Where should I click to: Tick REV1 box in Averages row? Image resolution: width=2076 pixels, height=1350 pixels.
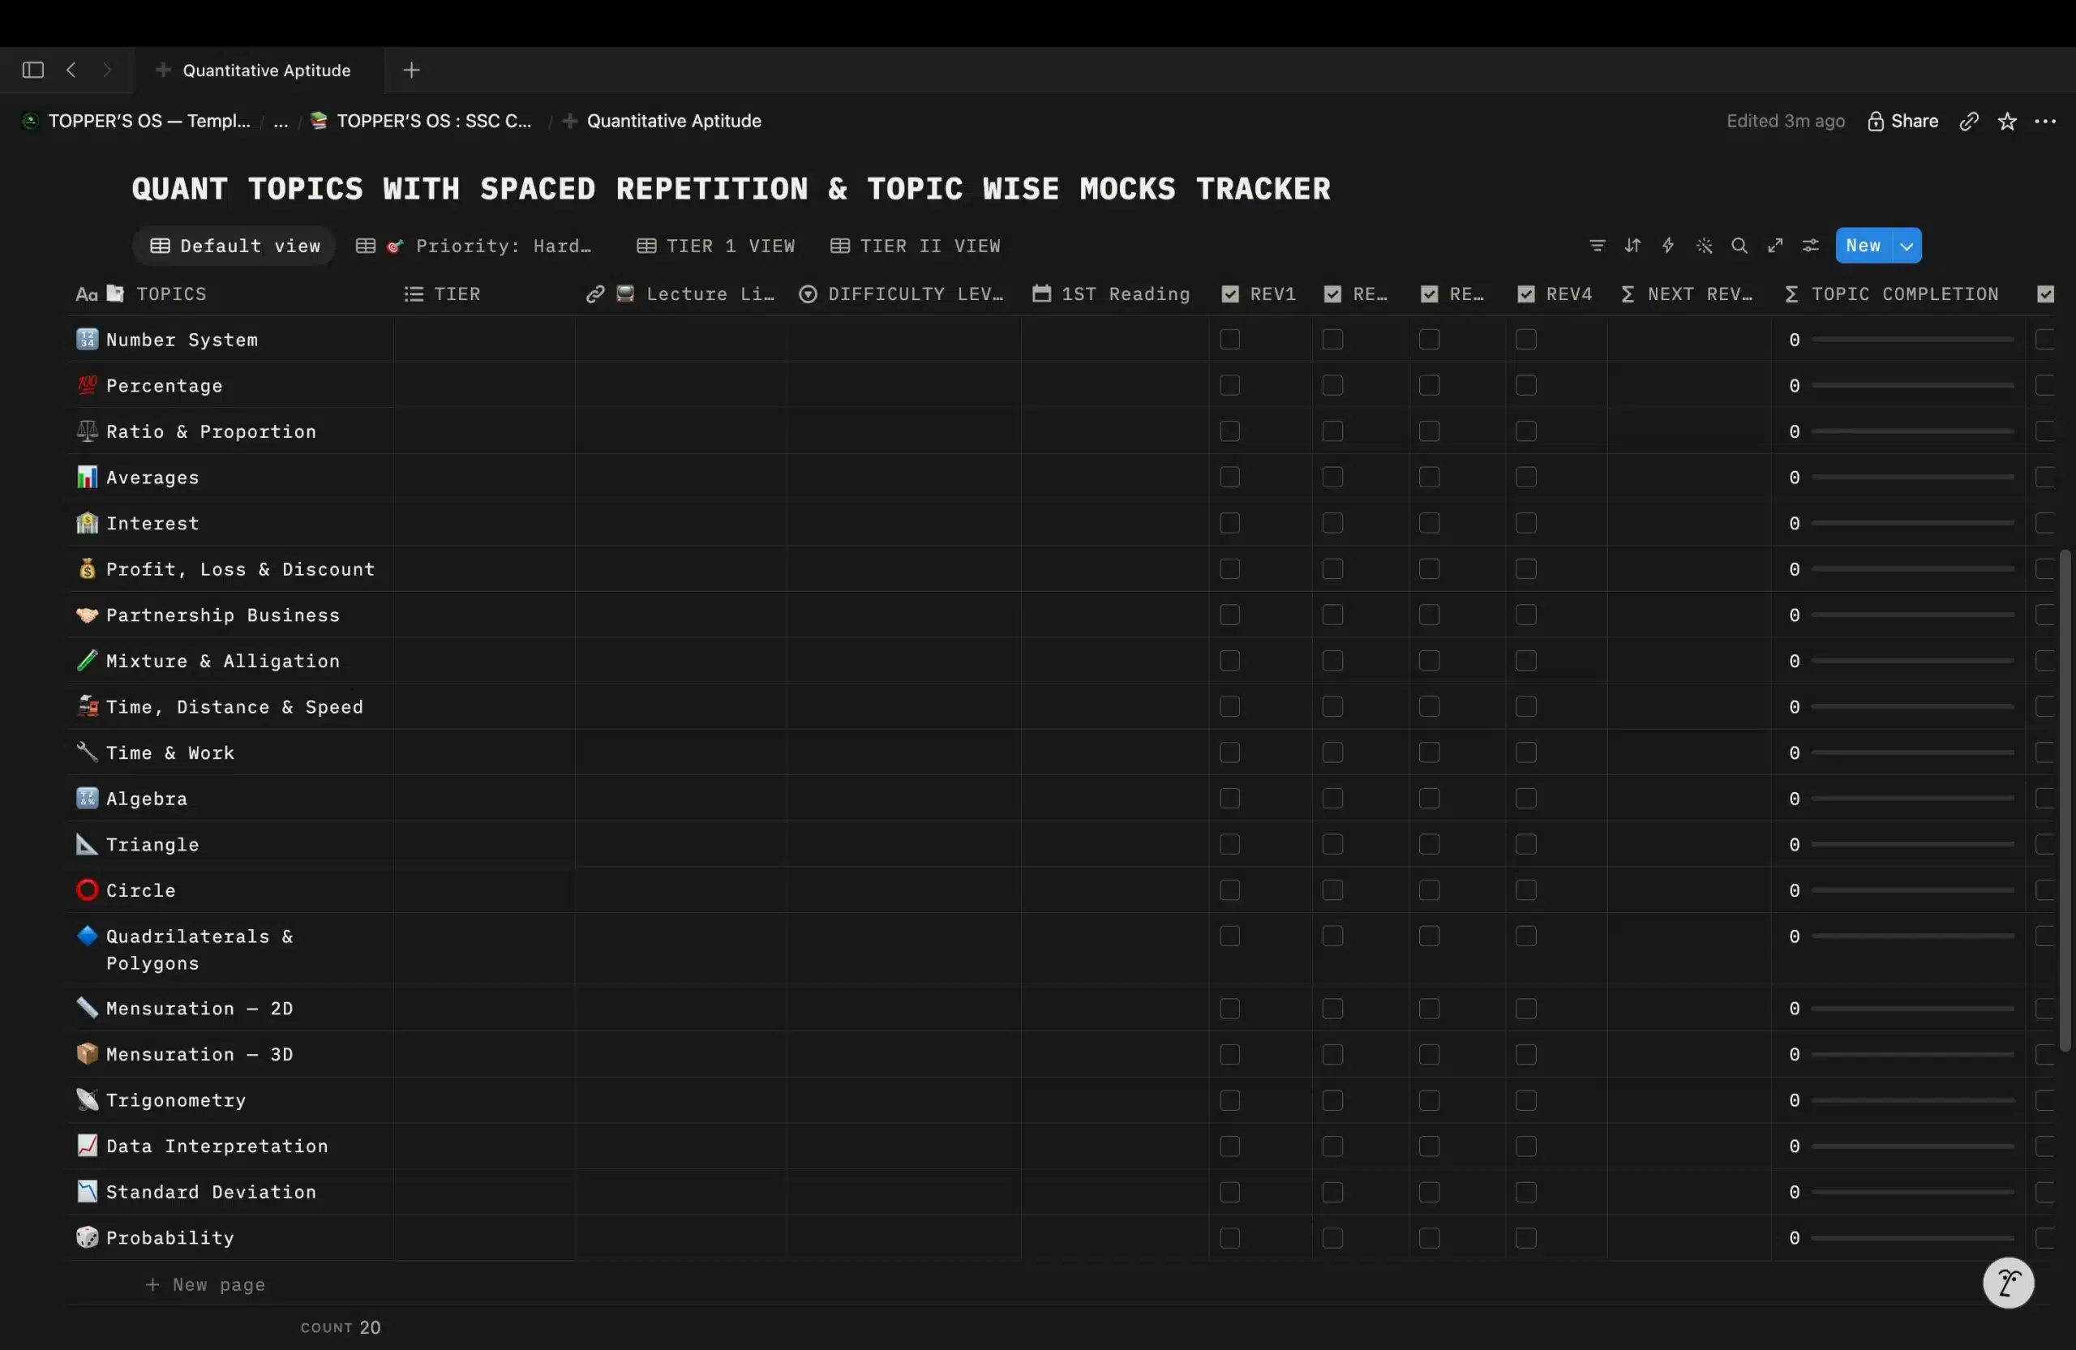1230,477
